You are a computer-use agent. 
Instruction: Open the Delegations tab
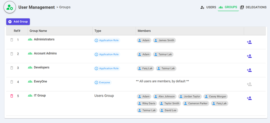(253, 7)
